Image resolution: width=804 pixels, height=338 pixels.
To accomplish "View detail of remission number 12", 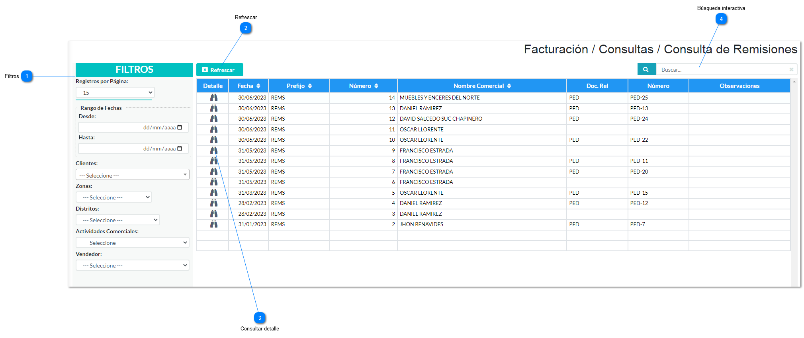I will click(214, 119).
